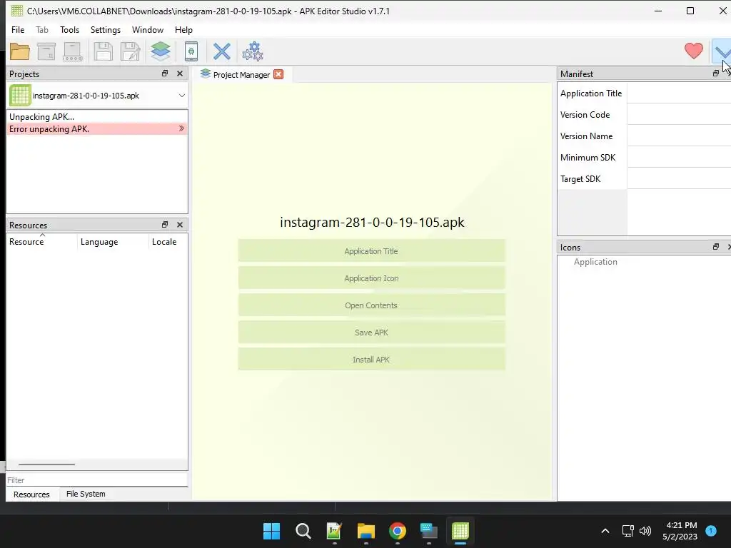Click the Application item in Icons panel
This screenshot has width=731, height=548.
tap(595, 262)
